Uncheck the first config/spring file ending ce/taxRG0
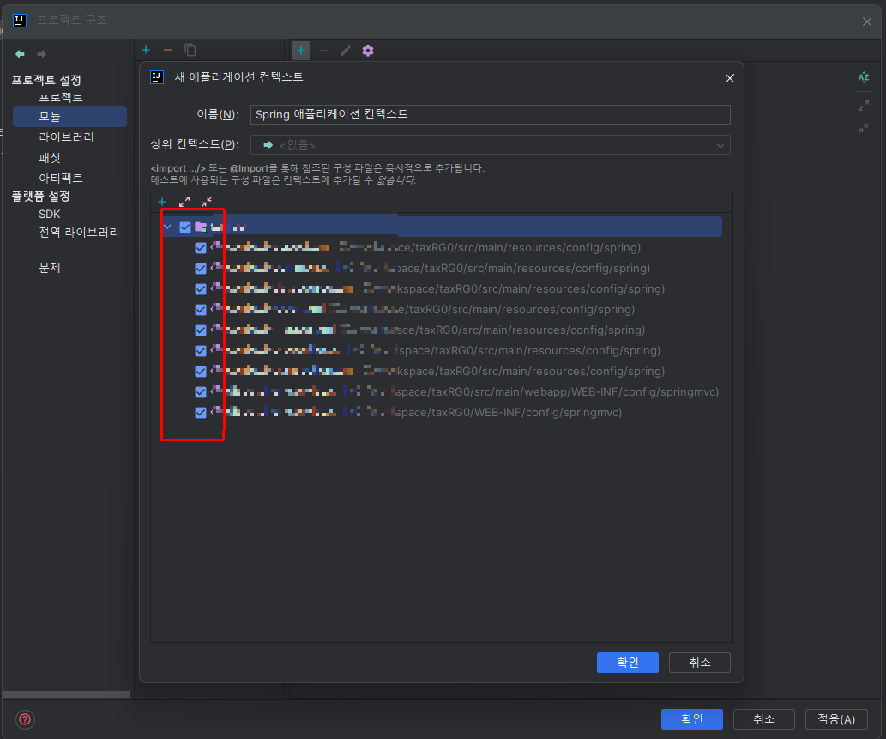886x739 pixels. point(201,248)
